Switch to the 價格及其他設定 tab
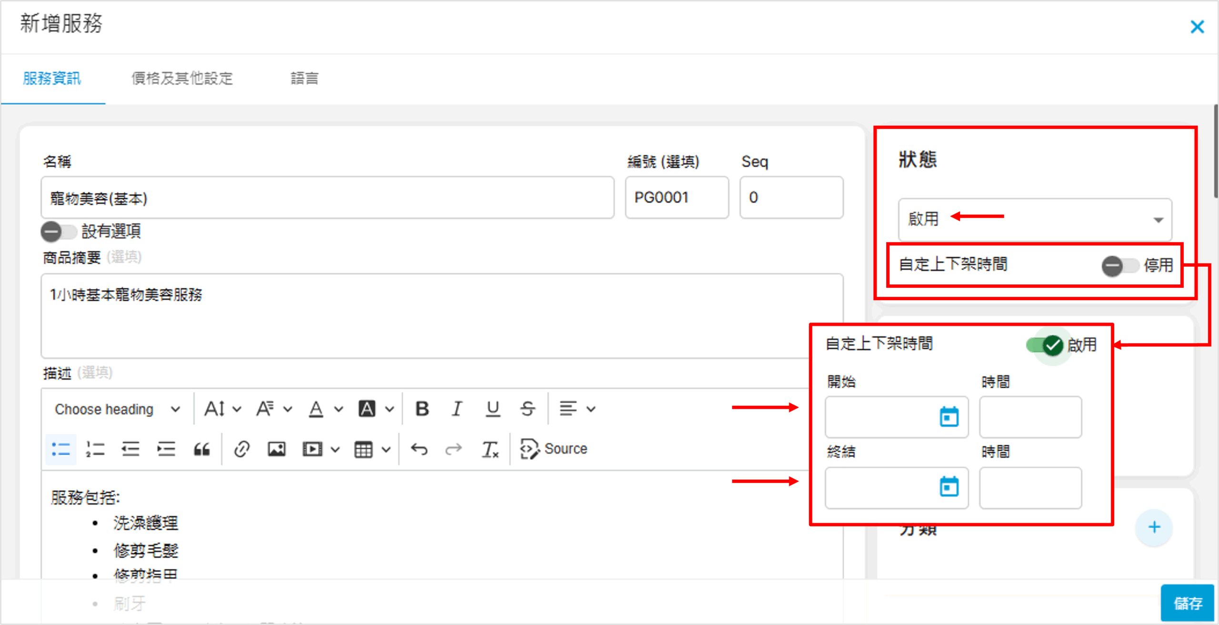Image resolution: width=1219 pixels, height=625 pixels. [x=182, y=78]
